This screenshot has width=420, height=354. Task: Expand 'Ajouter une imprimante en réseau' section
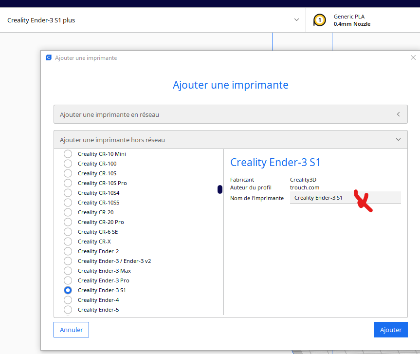tap(231, 114)
